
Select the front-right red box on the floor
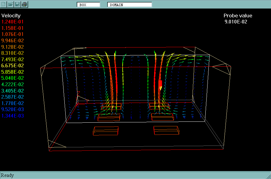click(166, 130)
